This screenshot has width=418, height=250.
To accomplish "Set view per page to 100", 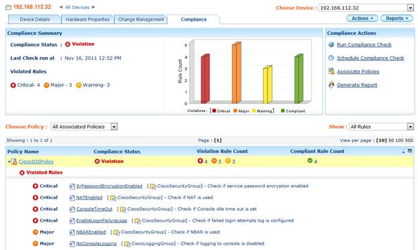I will pos(399,140).
